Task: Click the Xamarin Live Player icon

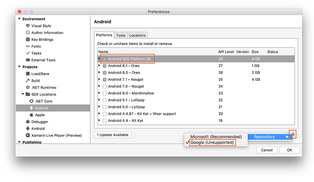Action: coord(28,136)
